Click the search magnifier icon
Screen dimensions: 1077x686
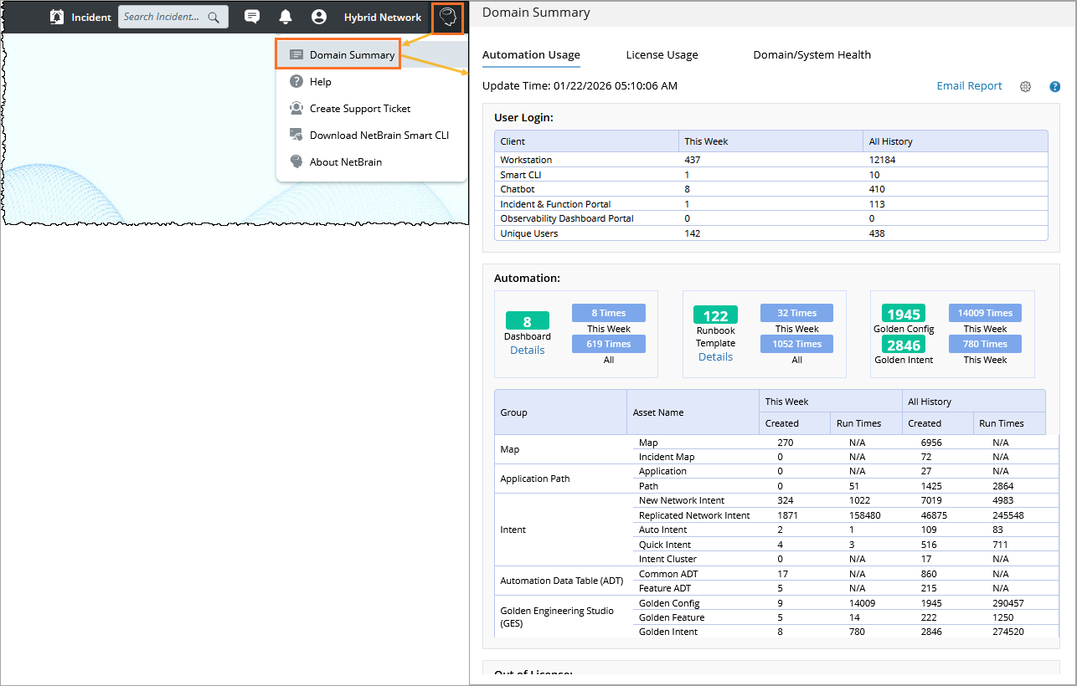click(214, 17)
